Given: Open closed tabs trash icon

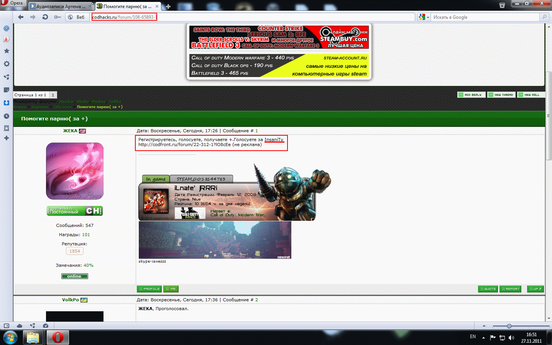Looking at the screenshot, I should click(x=502, y=5).
